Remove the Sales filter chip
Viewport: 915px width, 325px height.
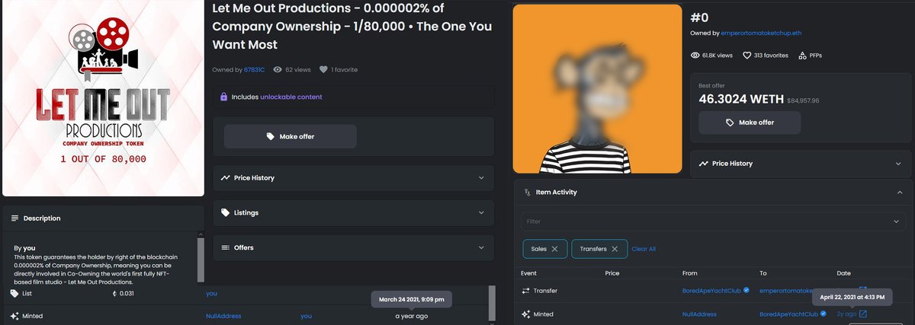(554, 249)
